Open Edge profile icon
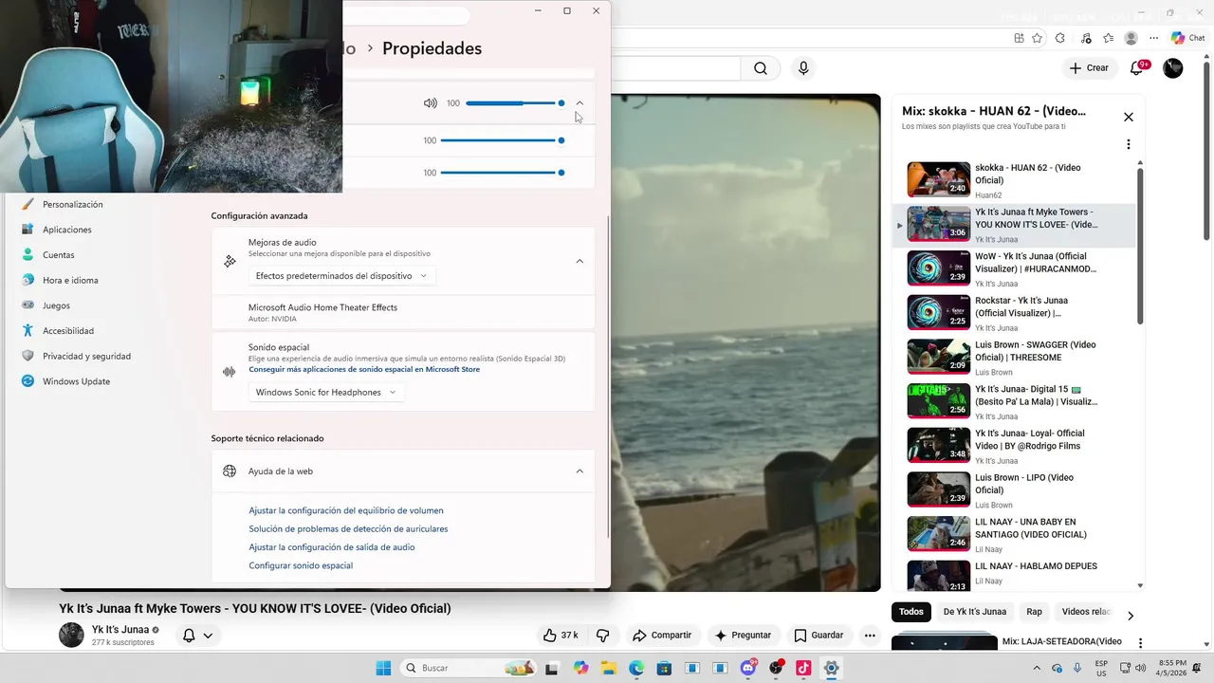The width and height of the screenshot is (1214, 683). [x=1131, y=38]
